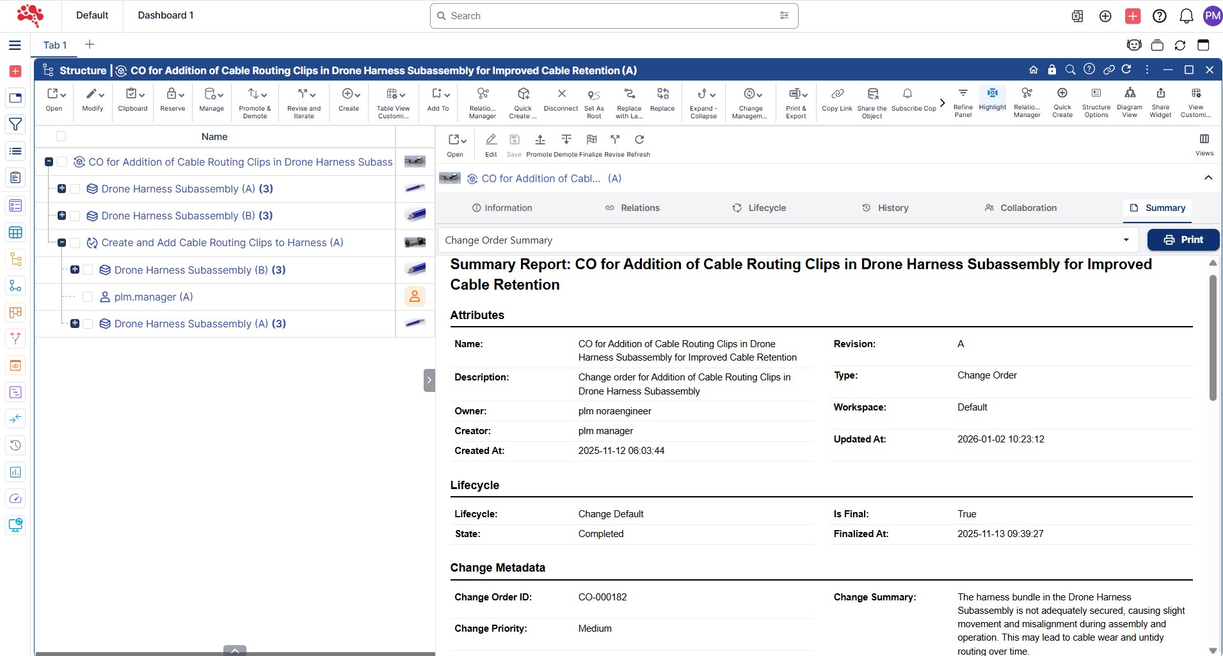Open the notifications bell
Viewport: 1223px width, 656px height.
(1186, 16)
